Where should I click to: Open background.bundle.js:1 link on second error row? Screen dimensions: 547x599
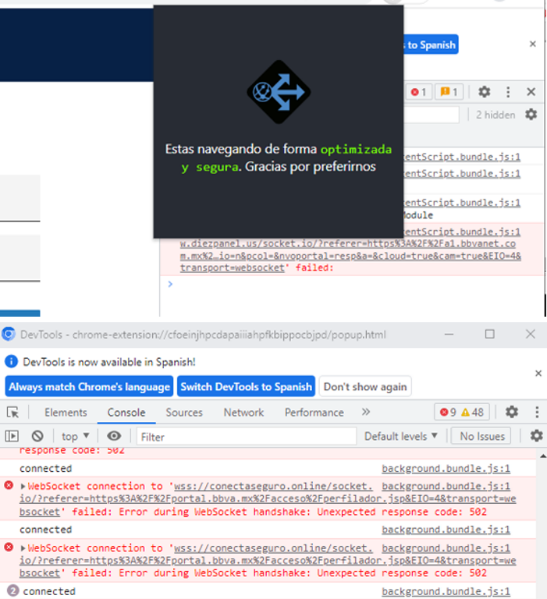[446, 548]
